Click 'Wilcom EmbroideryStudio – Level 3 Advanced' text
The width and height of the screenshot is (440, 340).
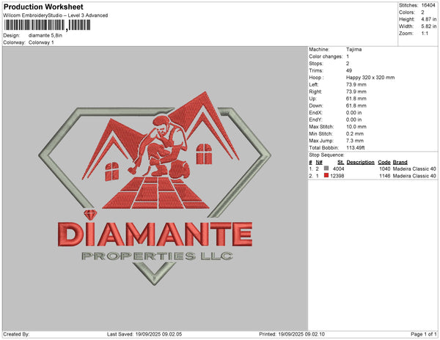[x=56, y=15]
